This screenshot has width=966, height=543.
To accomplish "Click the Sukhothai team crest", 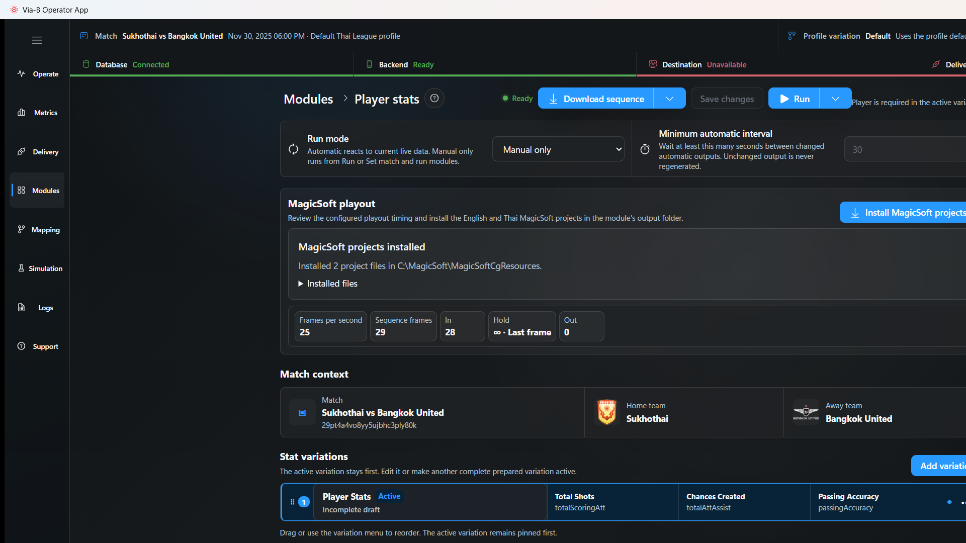I will point(607,412).
